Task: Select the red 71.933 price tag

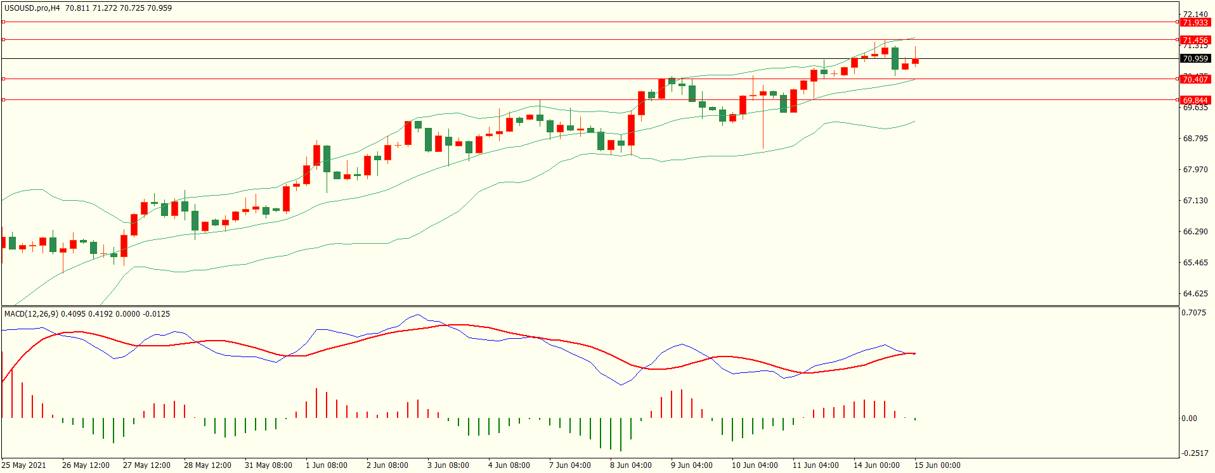Action: [1195, 22]
